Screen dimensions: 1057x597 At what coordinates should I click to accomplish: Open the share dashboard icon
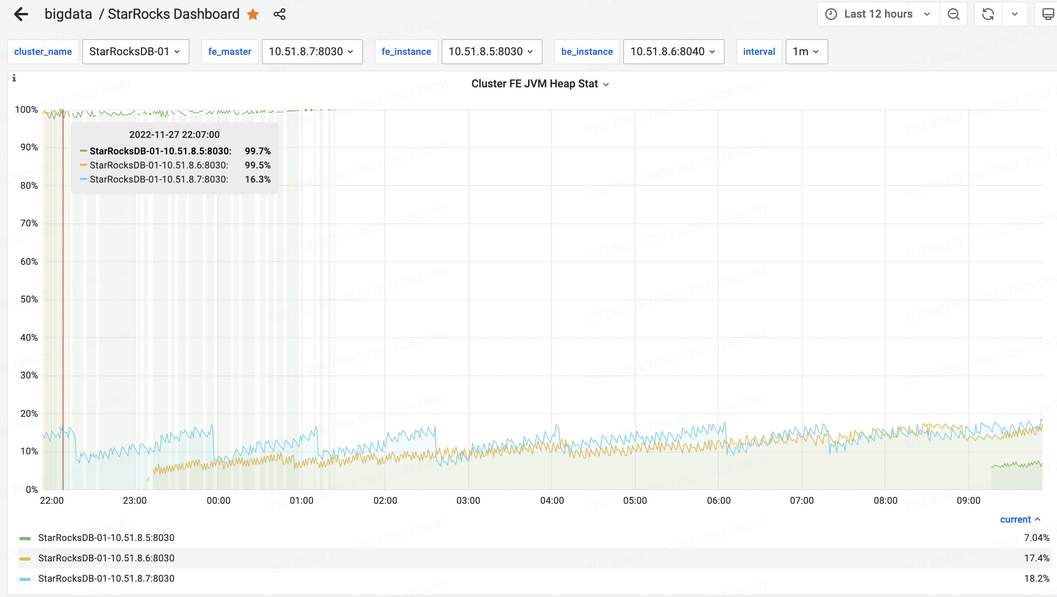coord(280,14)
